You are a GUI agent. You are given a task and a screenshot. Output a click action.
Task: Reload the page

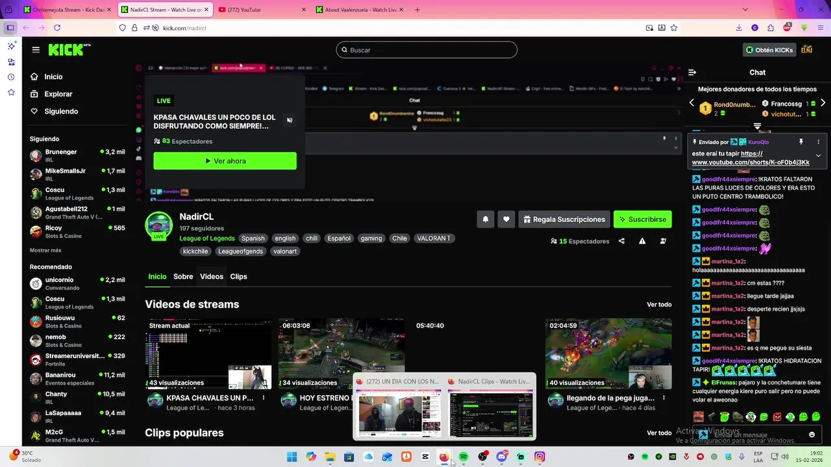(57, 28)
